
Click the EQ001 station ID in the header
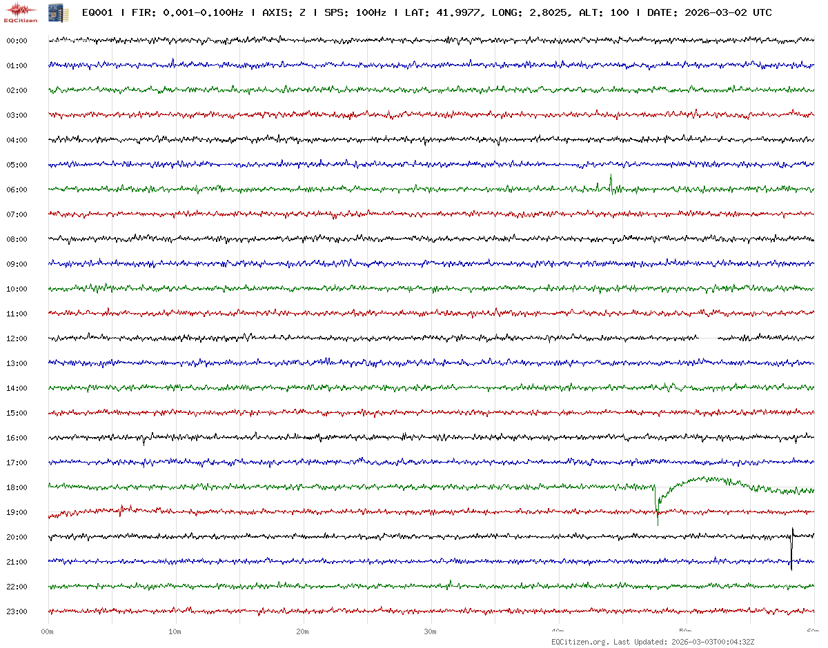coord(97,12)
